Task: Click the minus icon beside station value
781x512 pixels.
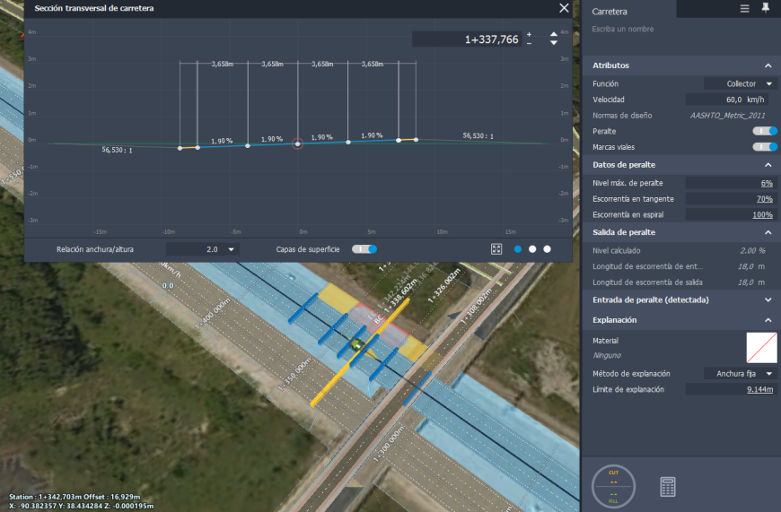Action: (529, 43)
